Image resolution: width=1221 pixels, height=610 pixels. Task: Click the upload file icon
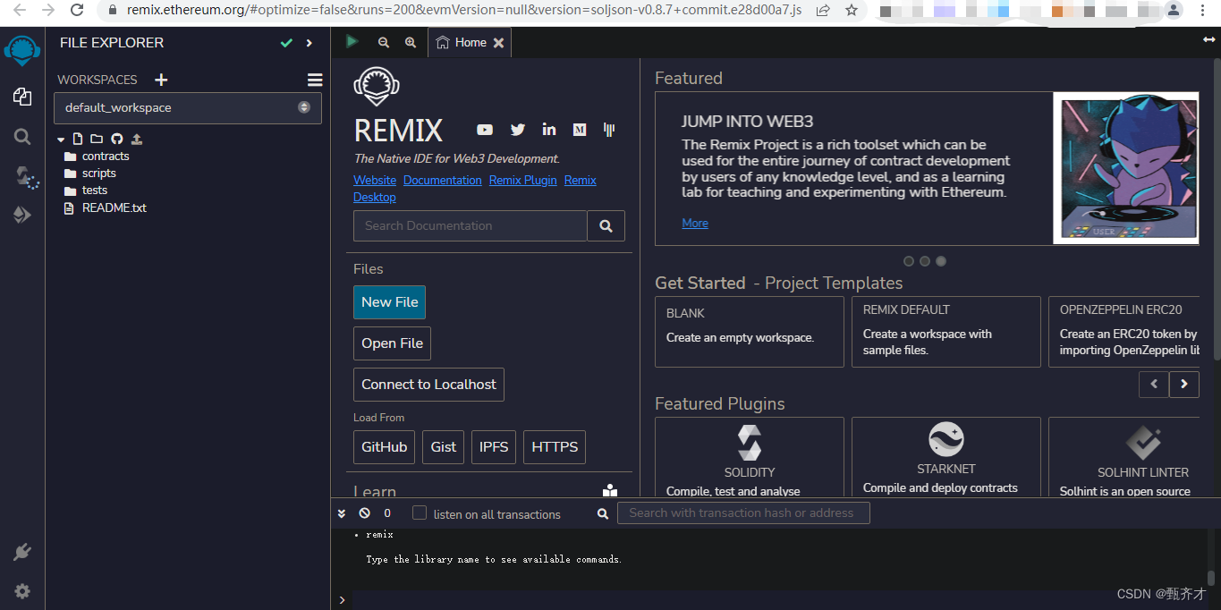tap(137, 139)
